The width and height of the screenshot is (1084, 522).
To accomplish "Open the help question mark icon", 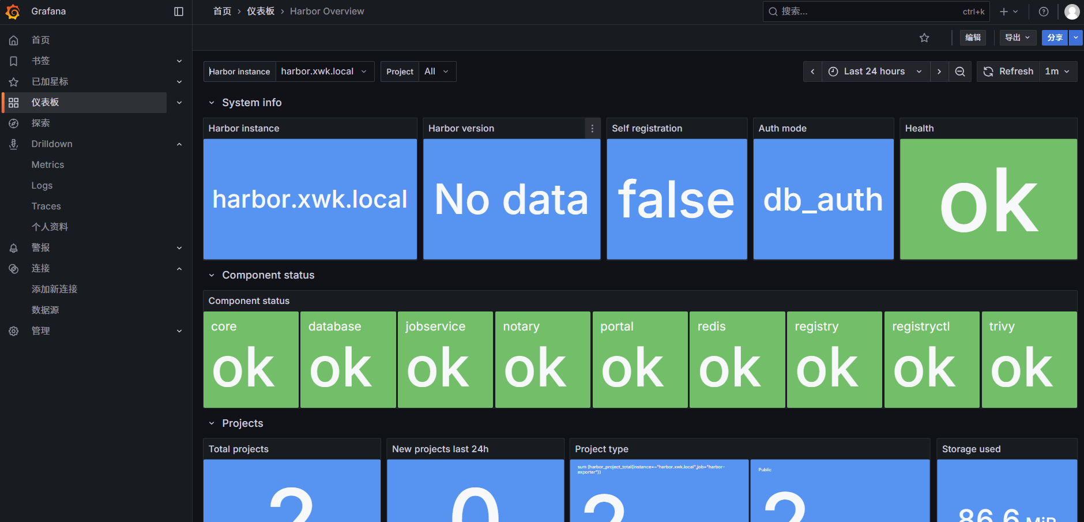I will [x=1044, y=12].
